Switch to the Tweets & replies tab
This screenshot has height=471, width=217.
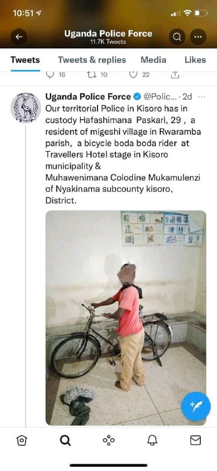92,60
